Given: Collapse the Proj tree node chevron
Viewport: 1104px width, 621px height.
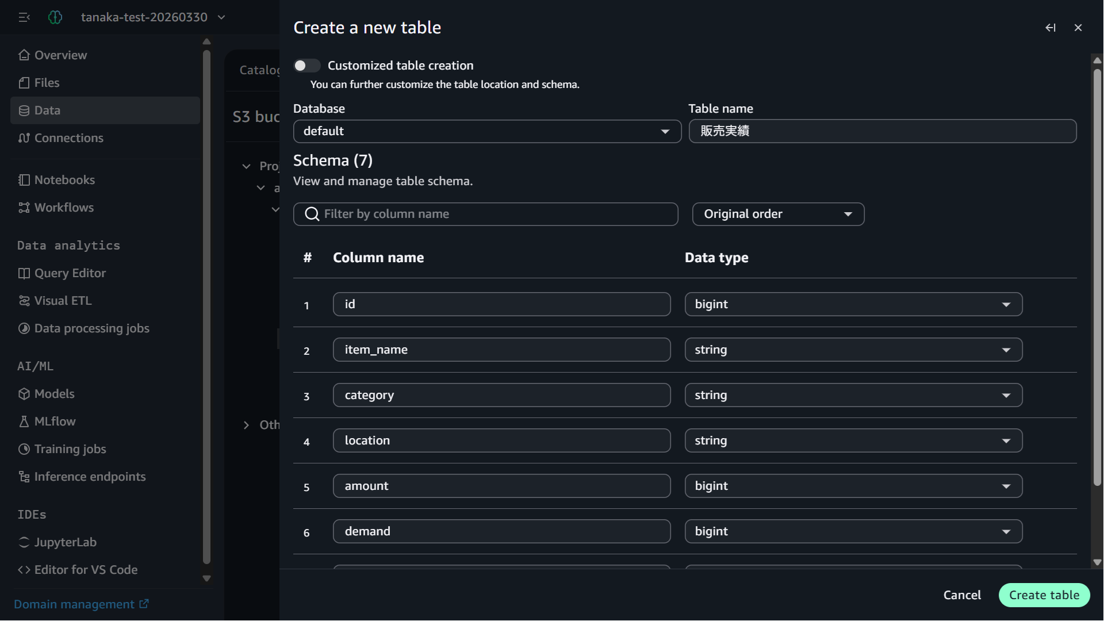Looking at the screenshot, I should click(246, 166).
